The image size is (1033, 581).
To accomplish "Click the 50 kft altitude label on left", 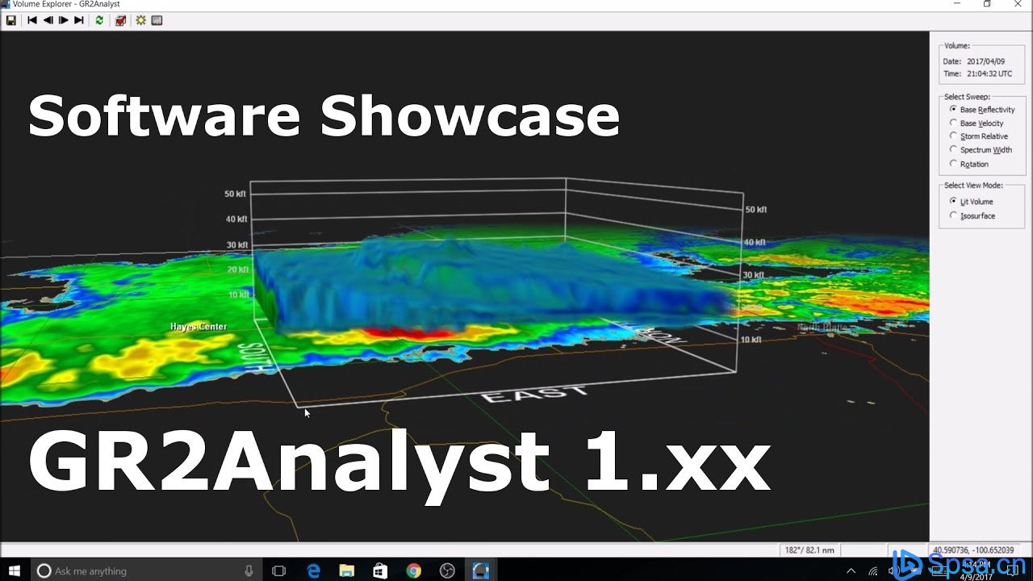I will click(236, 194).
